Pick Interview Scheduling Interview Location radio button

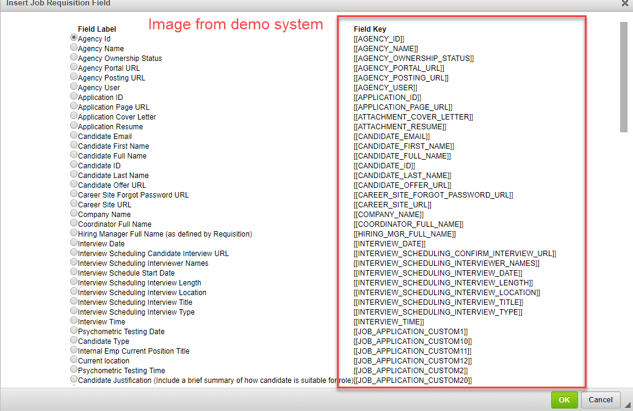tap(73, 291)
